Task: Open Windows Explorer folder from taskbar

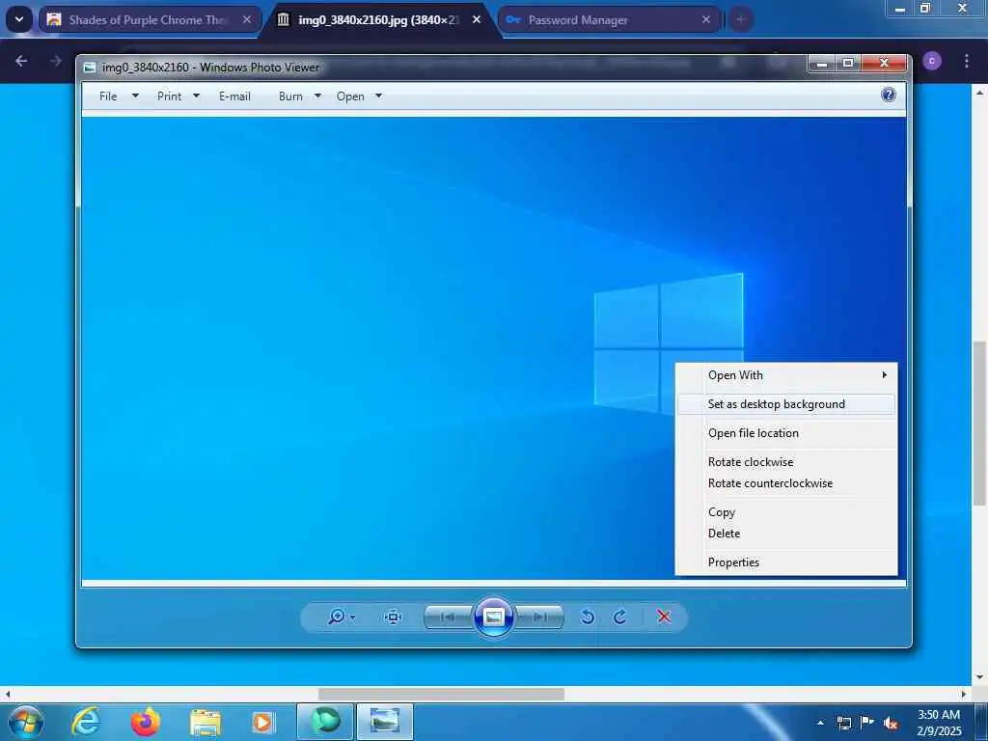Action: click(x=206, y=722)
